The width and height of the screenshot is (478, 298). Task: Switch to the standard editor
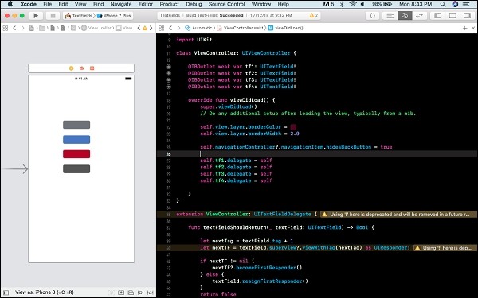coord(390,16)
